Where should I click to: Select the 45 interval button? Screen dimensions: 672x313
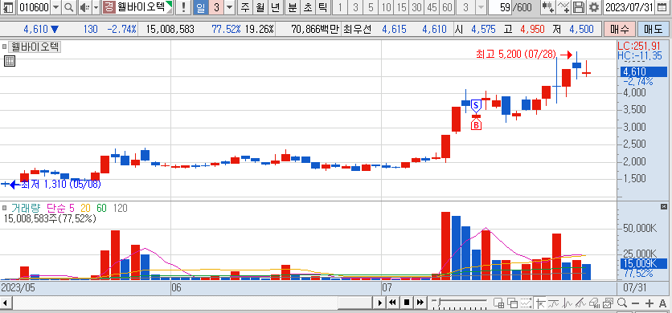(x=432, y=7)
